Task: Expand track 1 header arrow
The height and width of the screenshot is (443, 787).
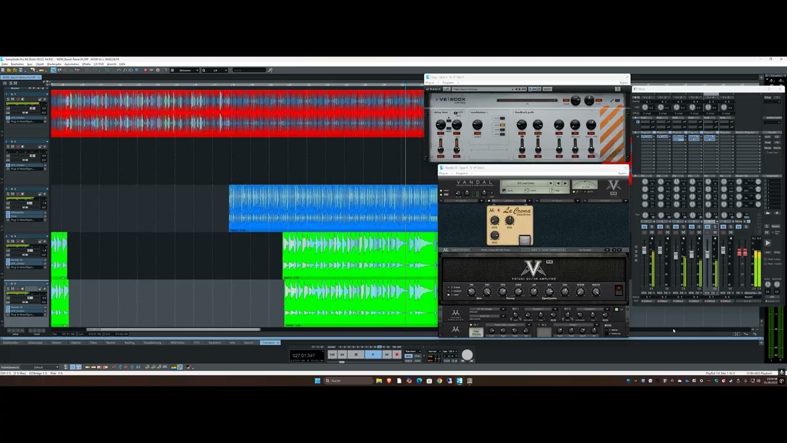Action: [x=47, y=94]
